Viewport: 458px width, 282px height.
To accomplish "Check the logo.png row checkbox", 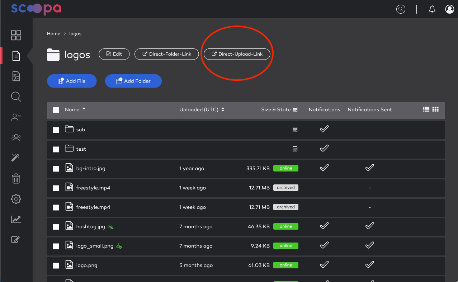I will pos(56,265).
